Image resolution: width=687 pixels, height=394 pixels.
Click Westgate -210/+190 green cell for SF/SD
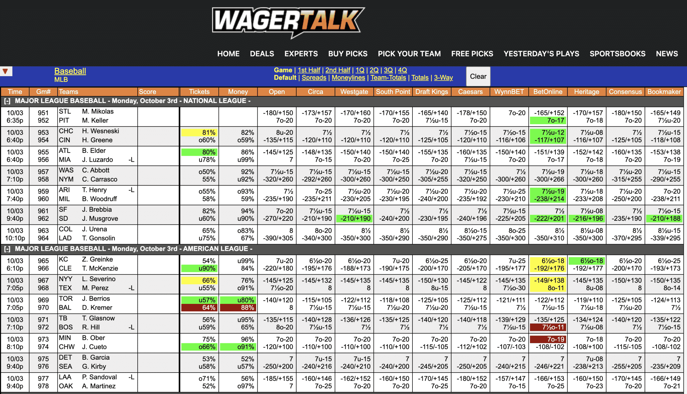(354, 218)
